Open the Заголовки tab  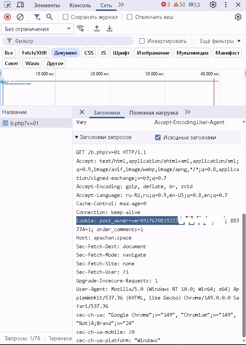pos(107,113)
